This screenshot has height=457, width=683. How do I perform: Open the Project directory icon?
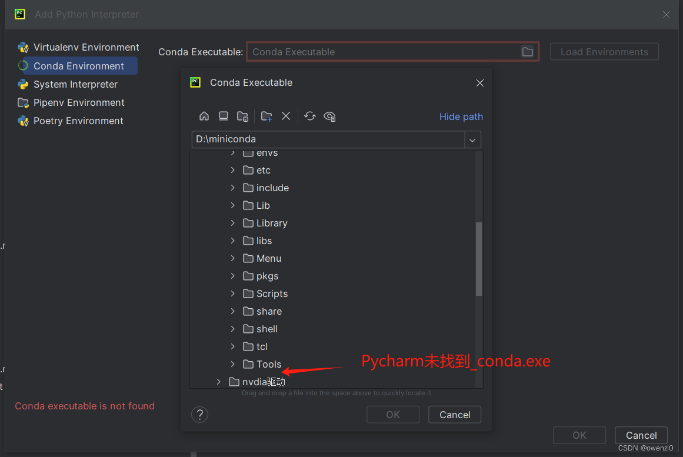(x=242, y=116)
